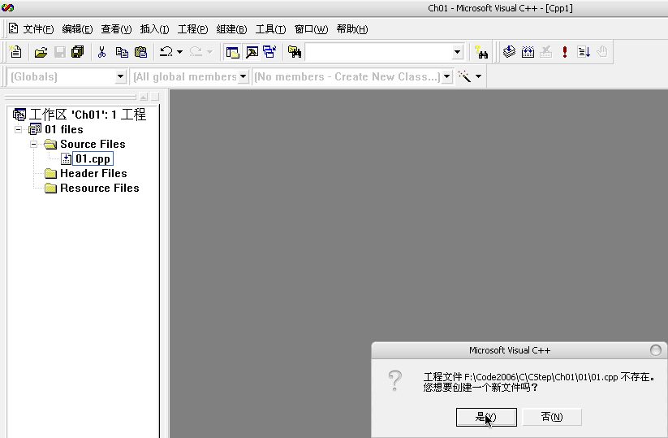Click the Go debug icon
668x438 pixels.
coord(584,52)
